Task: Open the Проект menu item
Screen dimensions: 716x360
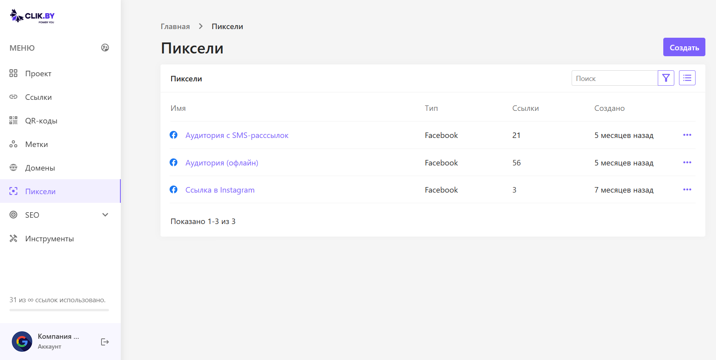Action: coord(38,73)
